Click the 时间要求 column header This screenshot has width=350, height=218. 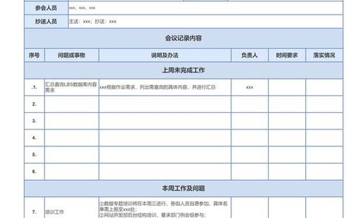(287, 55)
